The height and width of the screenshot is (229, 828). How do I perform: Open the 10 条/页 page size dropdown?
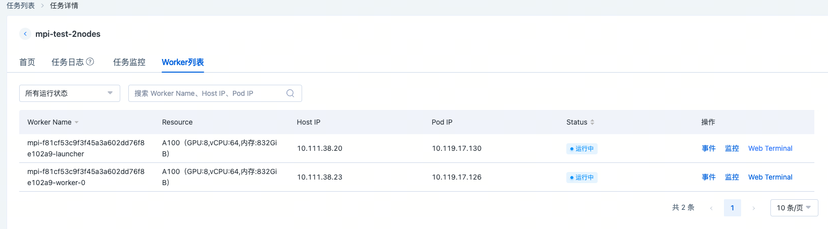pyautogui.click(x=794, y=208)
